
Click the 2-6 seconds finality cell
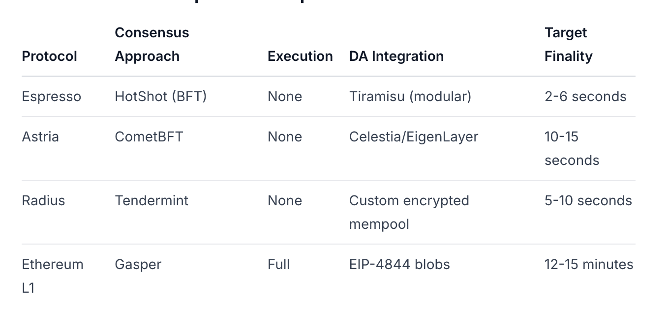[x=585, y=97]
